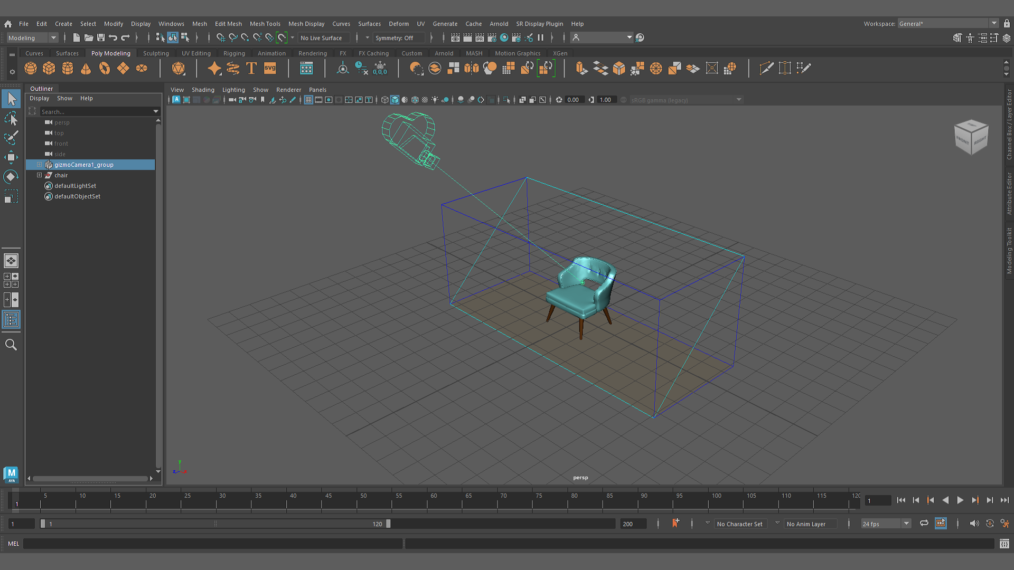Switch to the Sculpting shelf tab
Screen dimensions: 1014x570
(x=156, y=53)
